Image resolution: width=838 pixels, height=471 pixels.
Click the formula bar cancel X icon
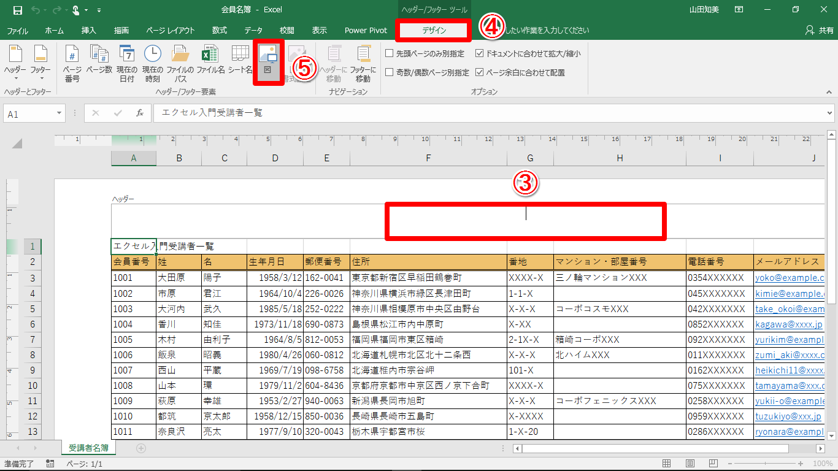pos(96,113)
